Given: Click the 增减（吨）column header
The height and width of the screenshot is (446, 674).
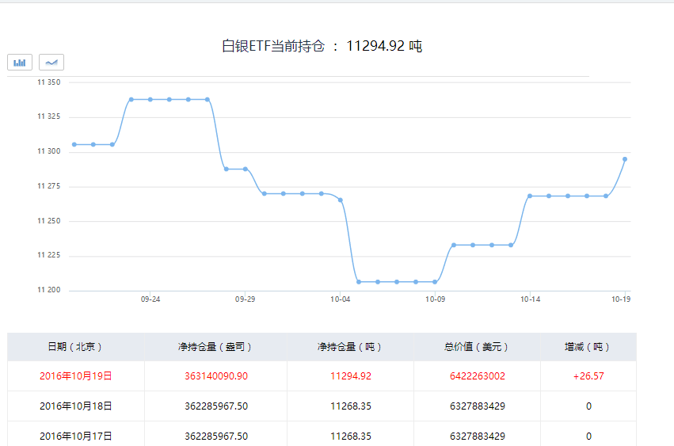Looking at the screenshot, I should click(x=588, y=347).
